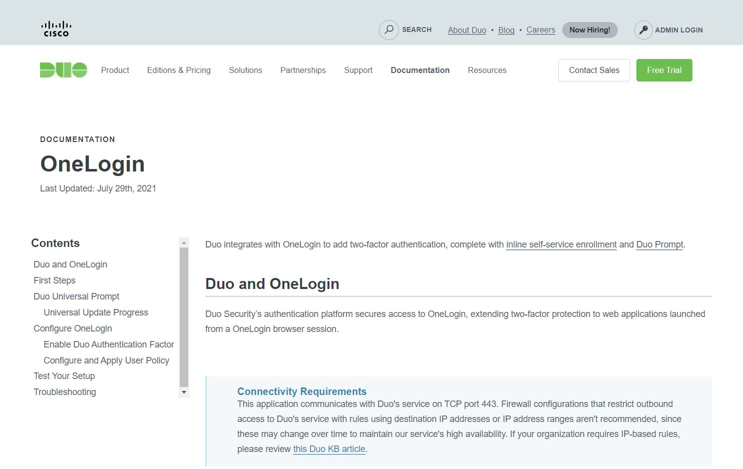Viewport: 743px width, 469px height.
Task: Click the ADMIN LOGIN text link
Action: 679,30
